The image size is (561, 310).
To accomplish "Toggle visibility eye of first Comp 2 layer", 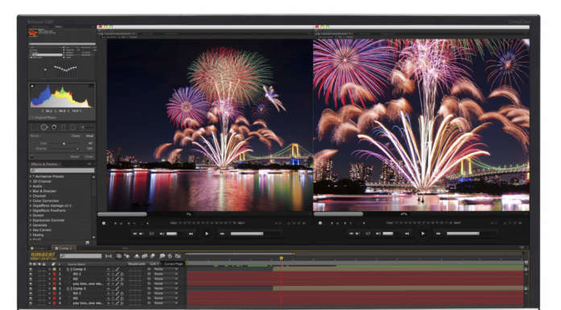I will click(31, 269).
